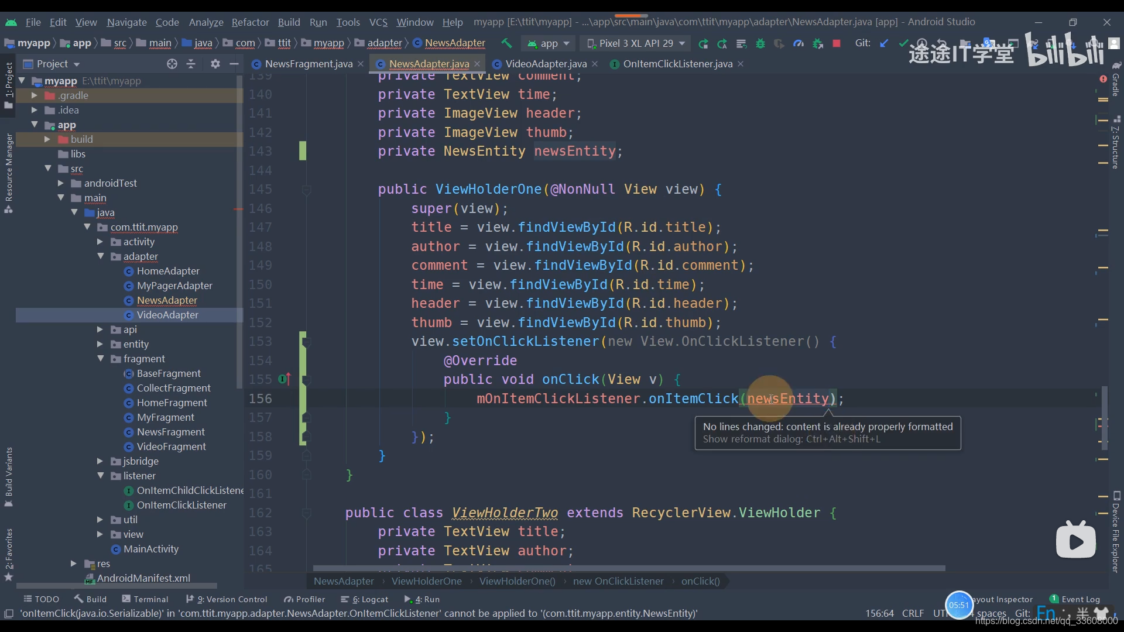Expand the build folder
The height and width of the screenshot is (632, 1124).
tap(47, 139)
